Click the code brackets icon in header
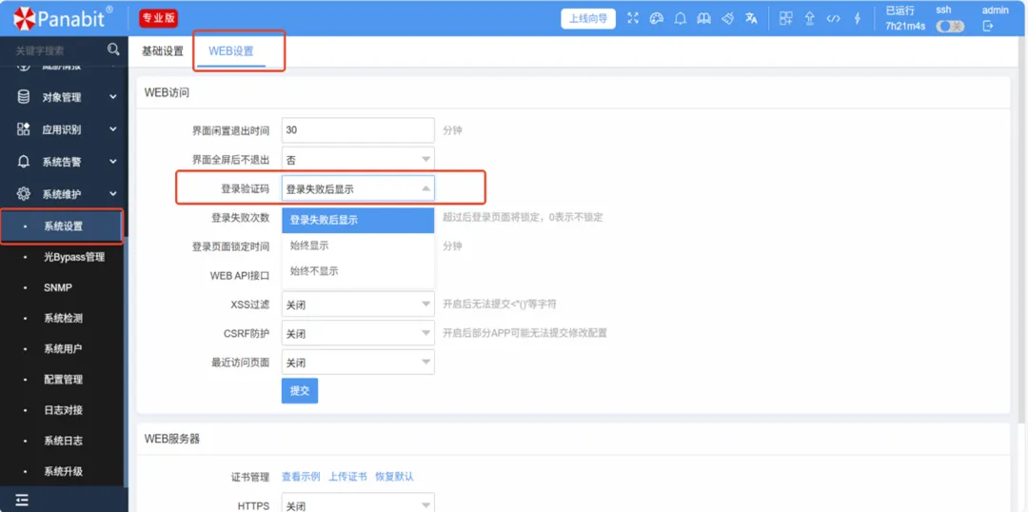Screen dimensions: 1028x512 coord(833,18)
